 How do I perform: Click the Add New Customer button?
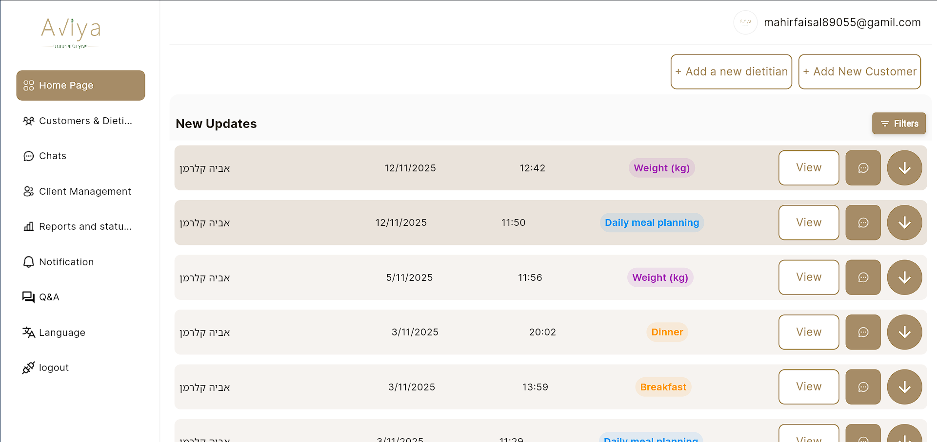(859, 72)
